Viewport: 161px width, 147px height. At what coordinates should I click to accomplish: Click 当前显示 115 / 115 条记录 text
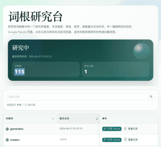tap(21, 105)
